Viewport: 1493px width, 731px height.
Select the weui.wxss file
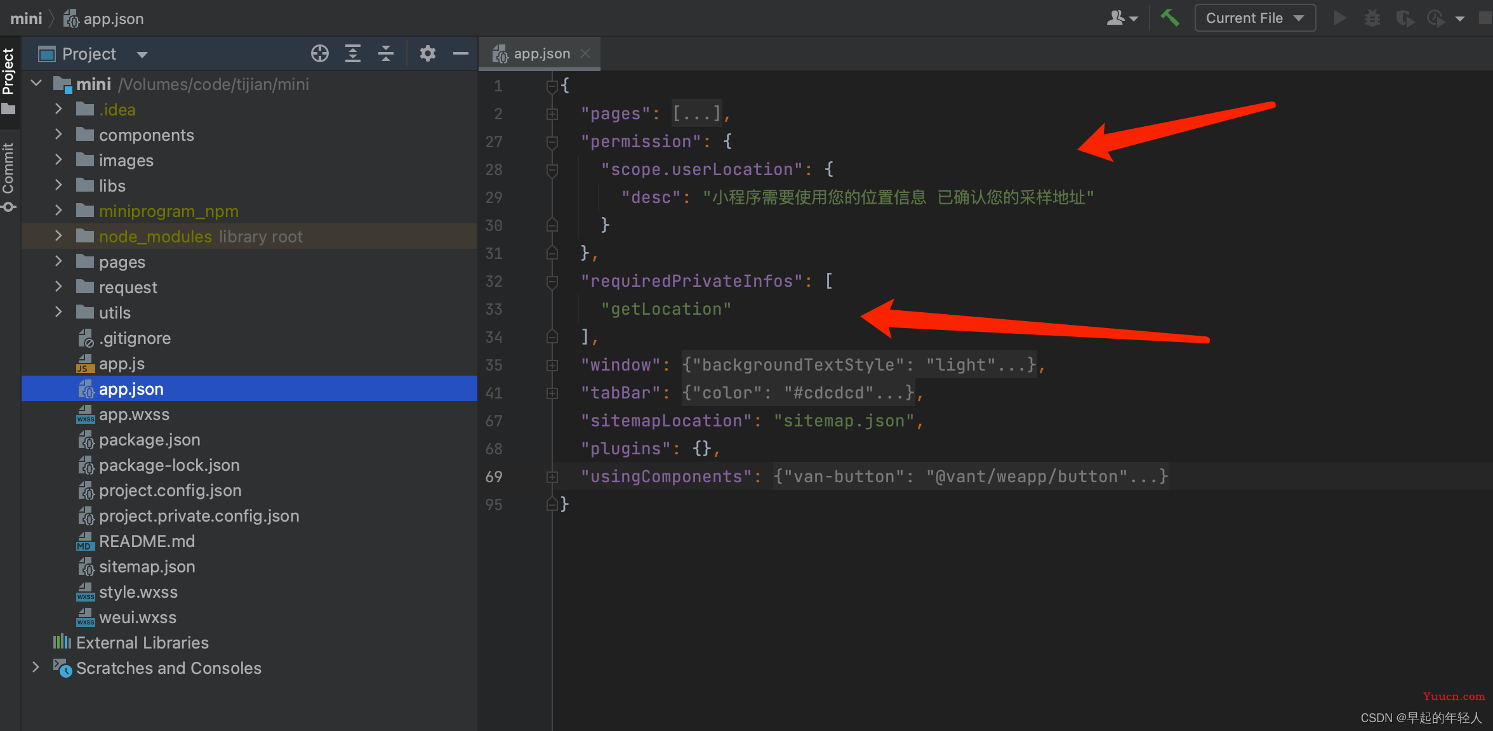pos(249,617)
